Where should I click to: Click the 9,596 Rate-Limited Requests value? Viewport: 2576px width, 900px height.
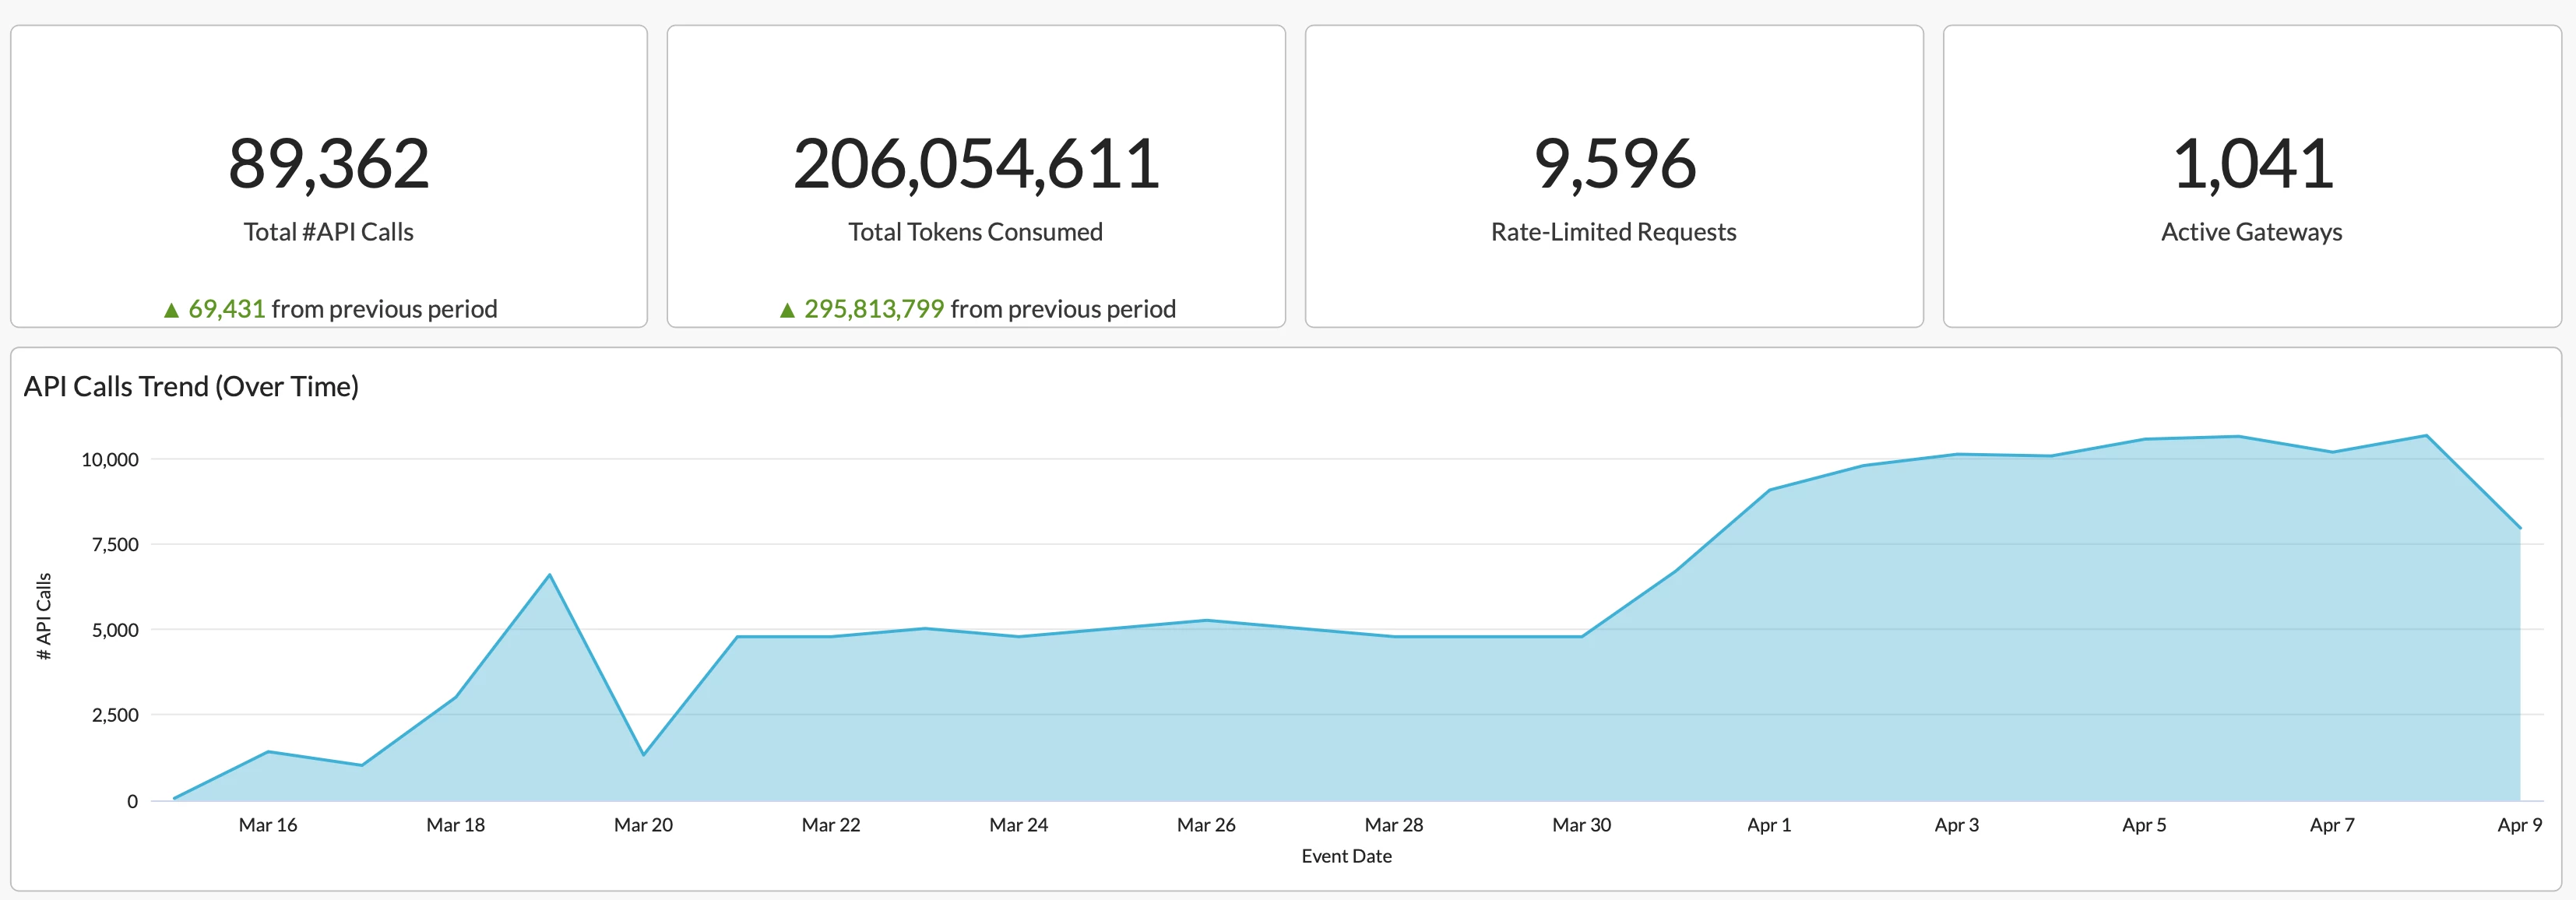point(1614,164)
